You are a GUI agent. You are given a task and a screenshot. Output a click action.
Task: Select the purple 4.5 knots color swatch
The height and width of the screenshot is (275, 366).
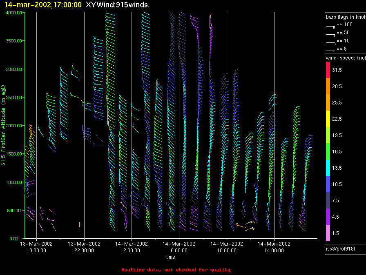tap(328, 217)
